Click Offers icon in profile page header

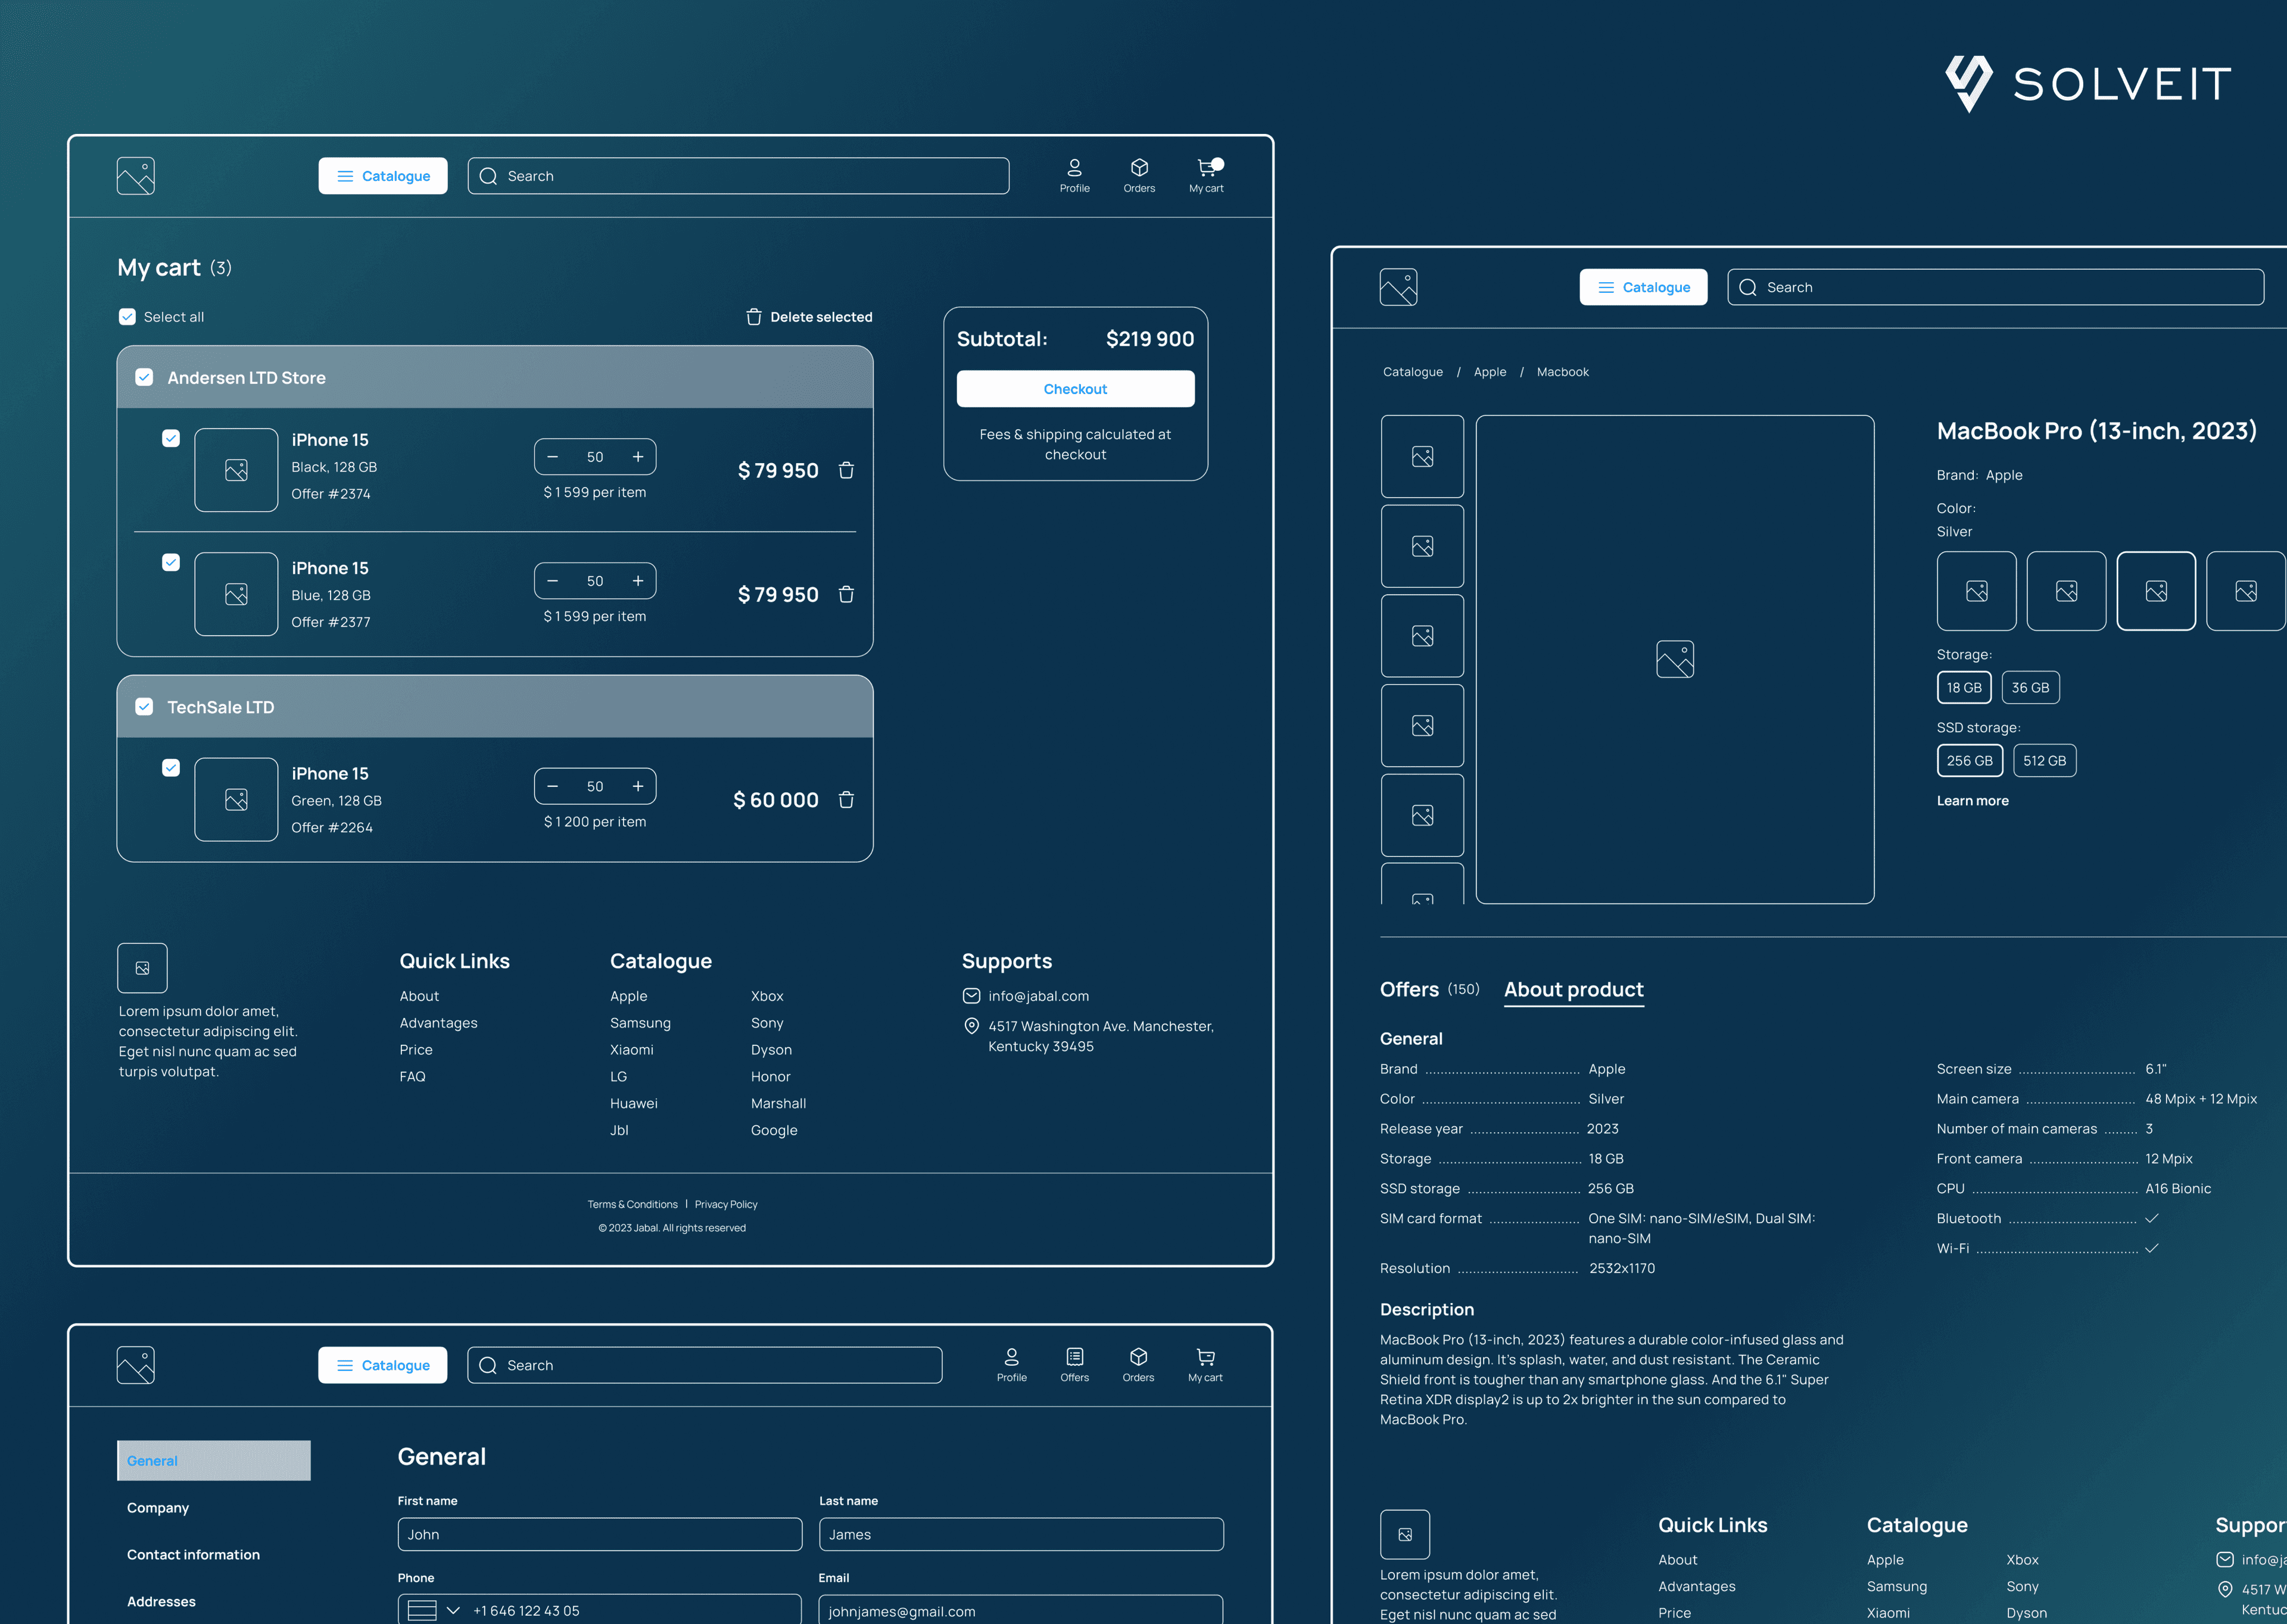[1074, 1365]
